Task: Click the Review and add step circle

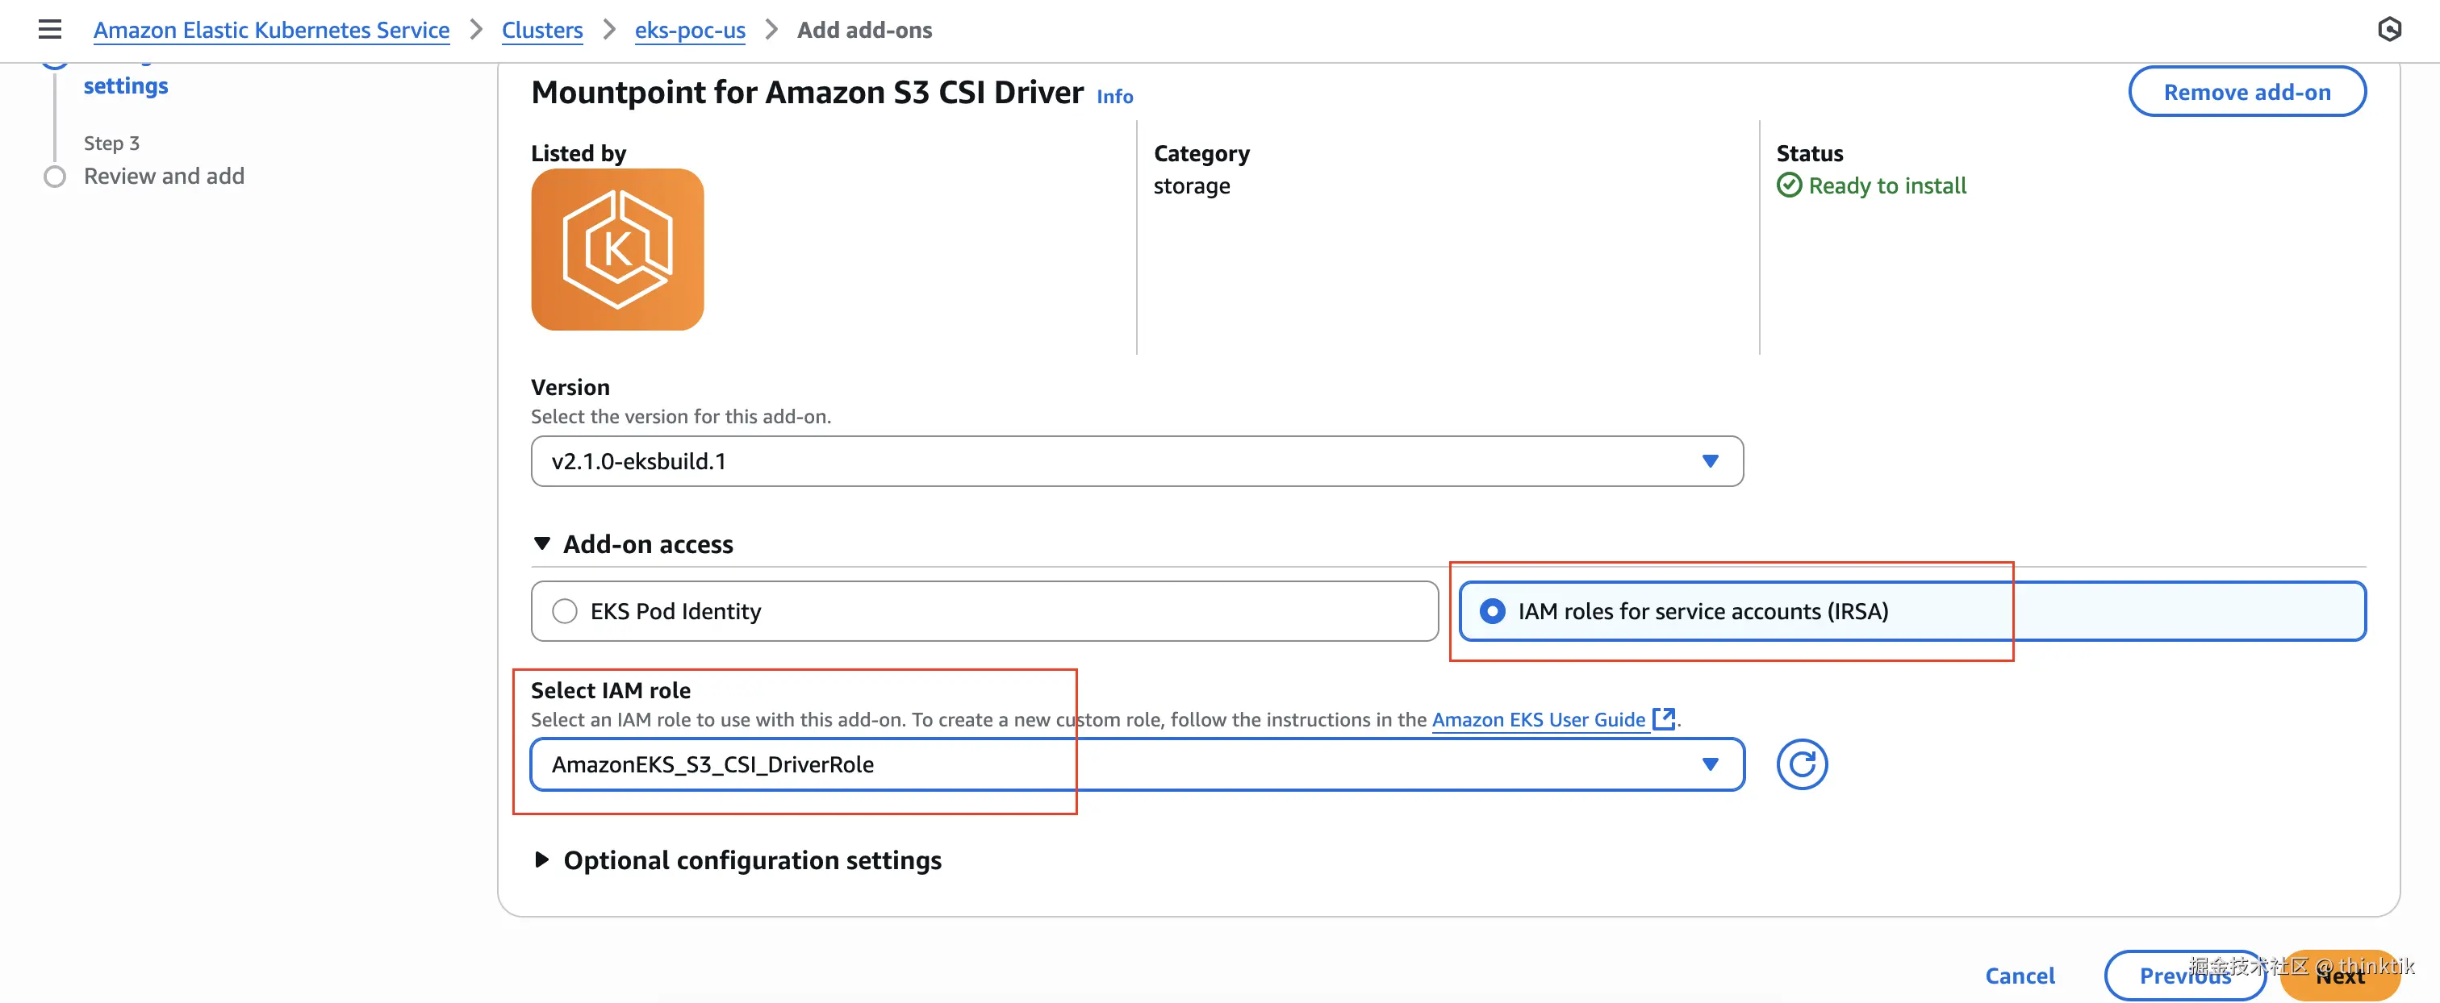Action: (55, 177)
